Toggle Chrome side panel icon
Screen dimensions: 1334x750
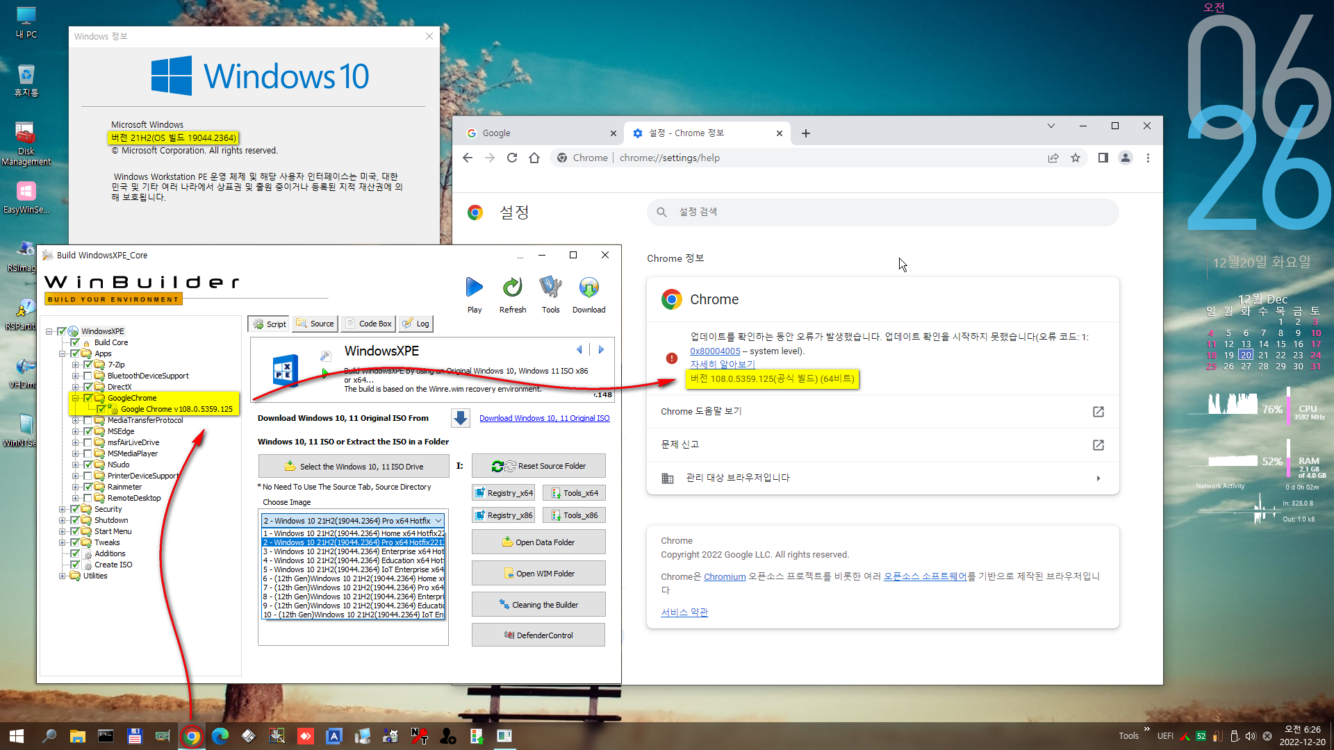point(1103,158)
